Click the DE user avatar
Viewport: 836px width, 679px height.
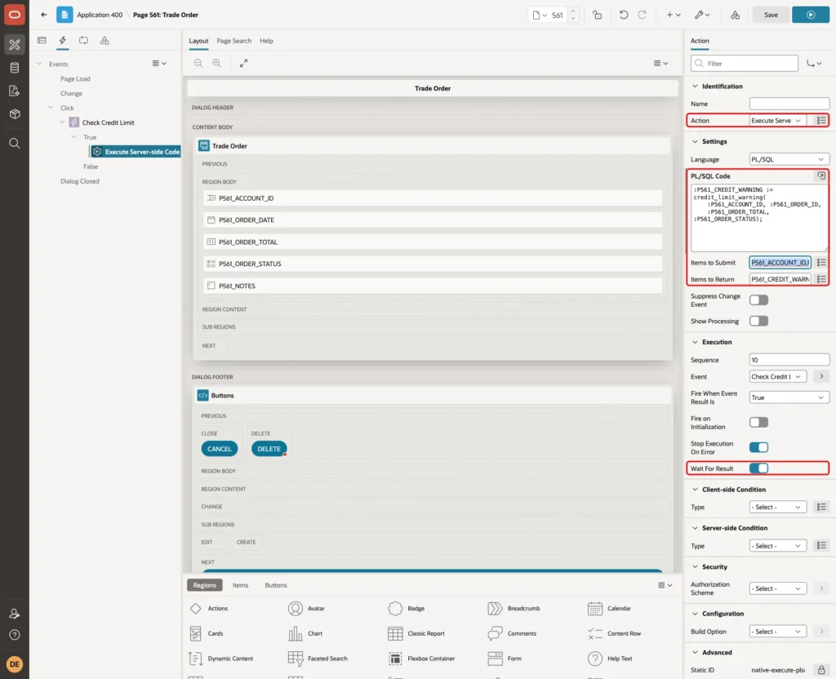(15, 664)
